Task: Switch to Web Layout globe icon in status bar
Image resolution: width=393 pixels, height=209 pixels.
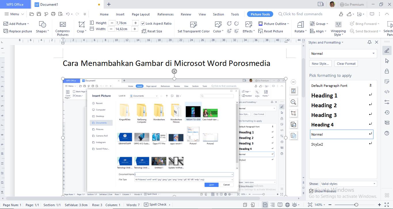Action: (x=287, y=205)
